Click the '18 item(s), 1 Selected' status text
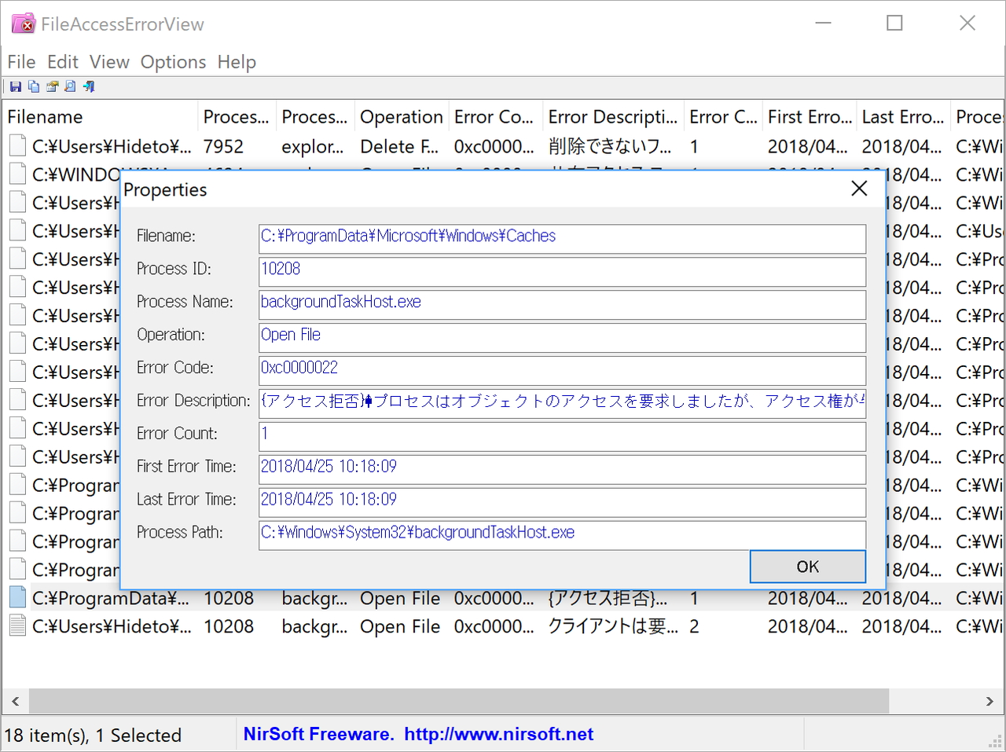Viewport: 1006px width, 752px height. [x=93, y=735]
